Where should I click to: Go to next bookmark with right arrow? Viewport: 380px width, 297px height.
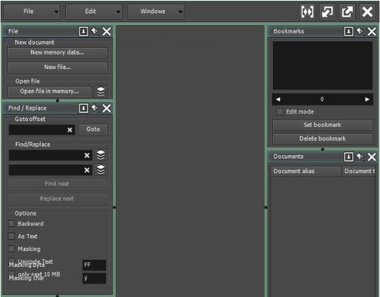367,100
